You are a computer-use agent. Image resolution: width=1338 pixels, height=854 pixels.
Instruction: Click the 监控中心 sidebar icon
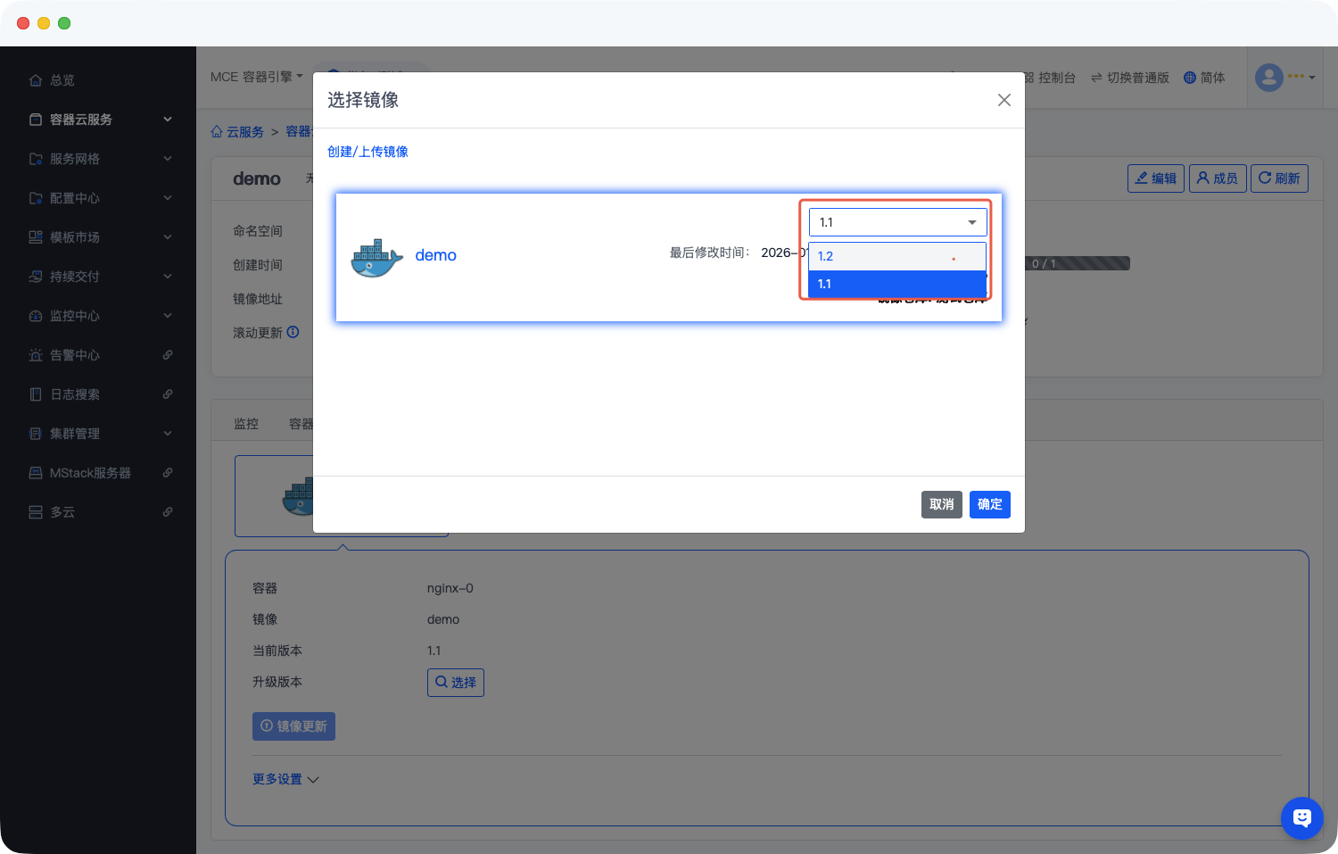point(36,316)
